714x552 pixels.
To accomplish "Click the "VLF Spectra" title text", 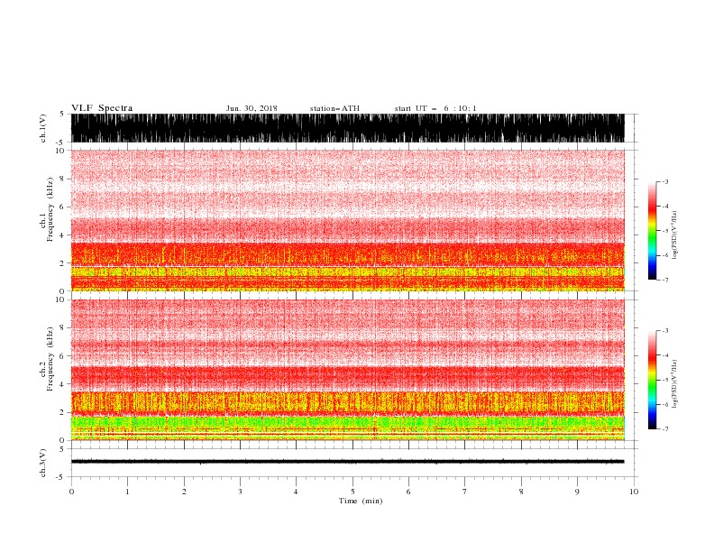I will pyautogui.click(x=102, y=108).
